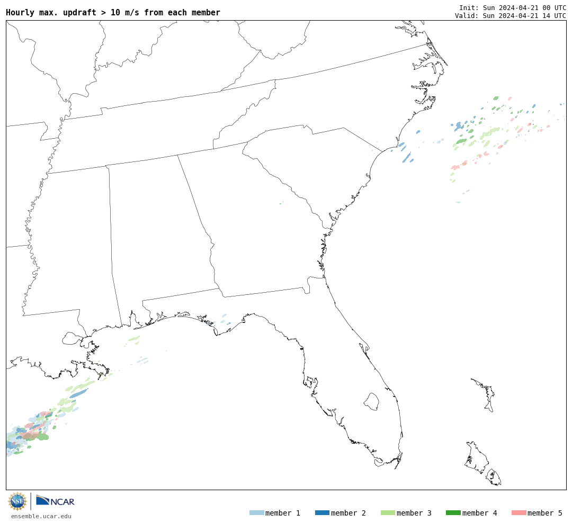The image size is (572, 523).
Task: Click the 'Init: Sun 2024-04-21 00 UTC' text
Action: pyautogui.click(x=513, y=7)
